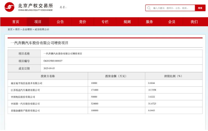Go to the 公告 menu item
208x131 pixels.
(60, 22)
